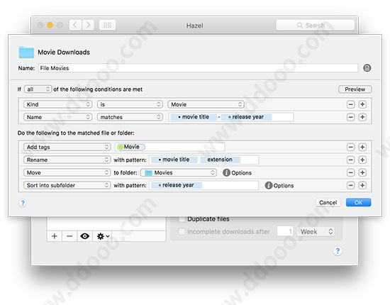Screen dimensions: 390x305
Task: Click Cancel to discard the rule
Action: point(328,202)
